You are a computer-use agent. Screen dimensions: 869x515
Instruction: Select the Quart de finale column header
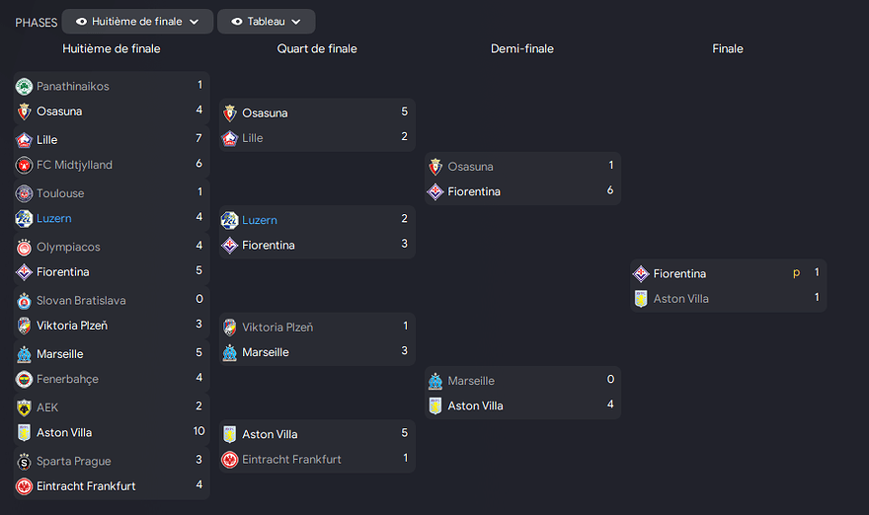(x=317, y=49)
